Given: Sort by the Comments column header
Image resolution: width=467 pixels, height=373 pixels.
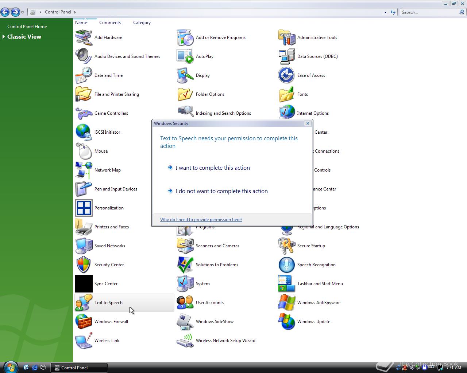Looking at the screenshot, I should [110, 23].
